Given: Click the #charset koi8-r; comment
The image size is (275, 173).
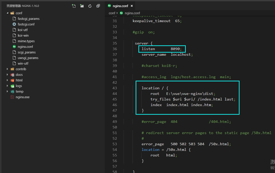Looking at the screenshot, I should point(159,66).
